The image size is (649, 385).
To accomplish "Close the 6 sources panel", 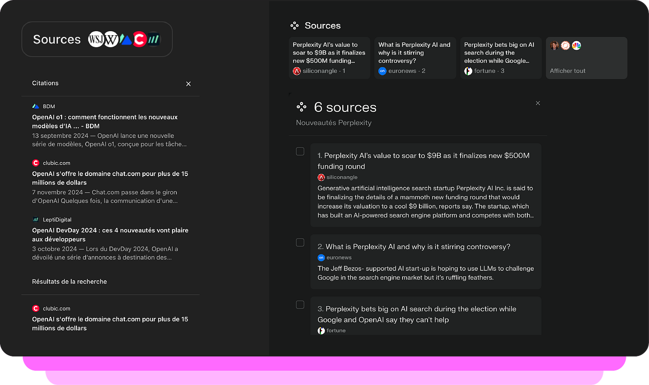I will coord(538,103).
